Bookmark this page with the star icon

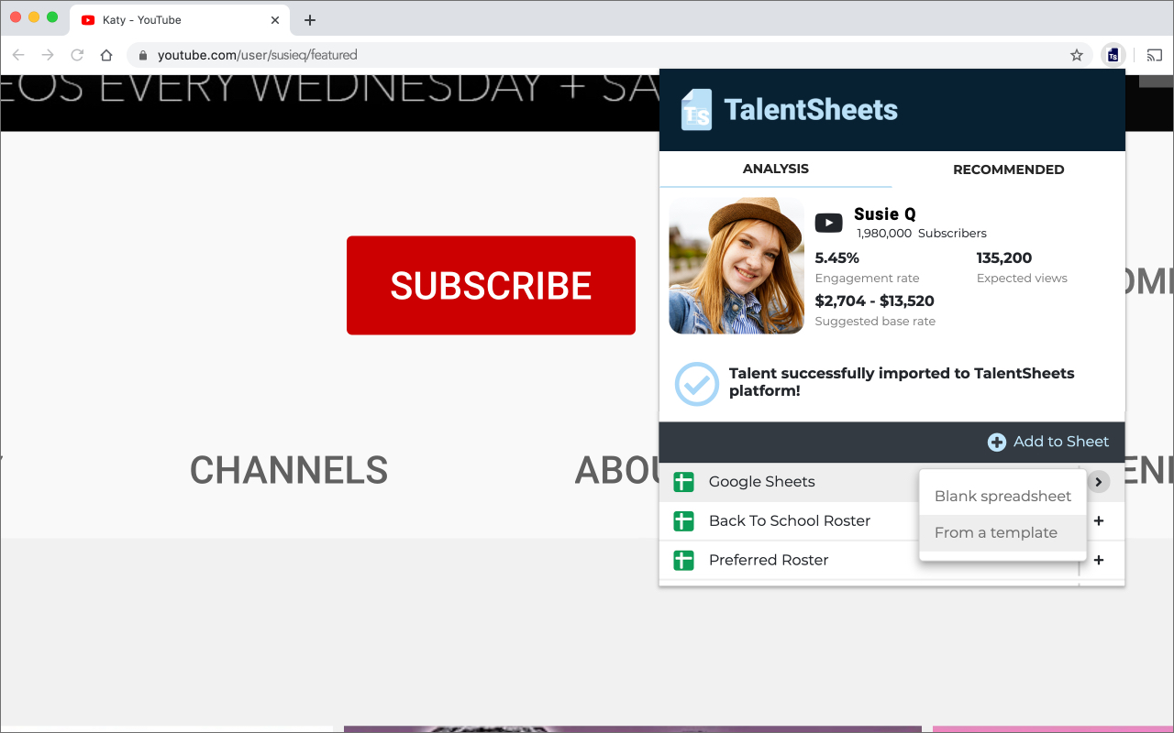(x=1077, y=55)
